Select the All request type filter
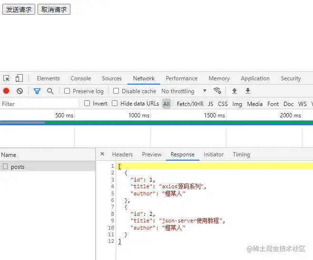Screen dimensions: 313x260 pyautogui.click(x=166, y=104)
